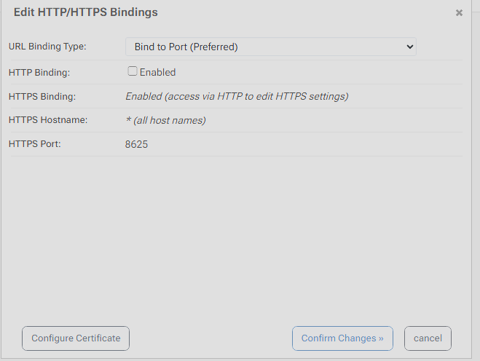Click the Edit HTTP/HTTPS Bindings dialog title

point(86,12)
